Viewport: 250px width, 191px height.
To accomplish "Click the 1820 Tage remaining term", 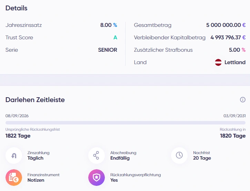I will coord(233,136).
